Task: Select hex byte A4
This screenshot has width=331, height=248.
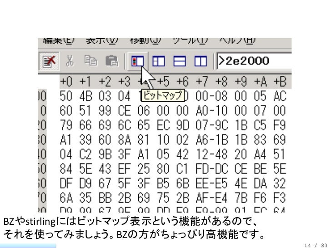Action: click(260, 154)
